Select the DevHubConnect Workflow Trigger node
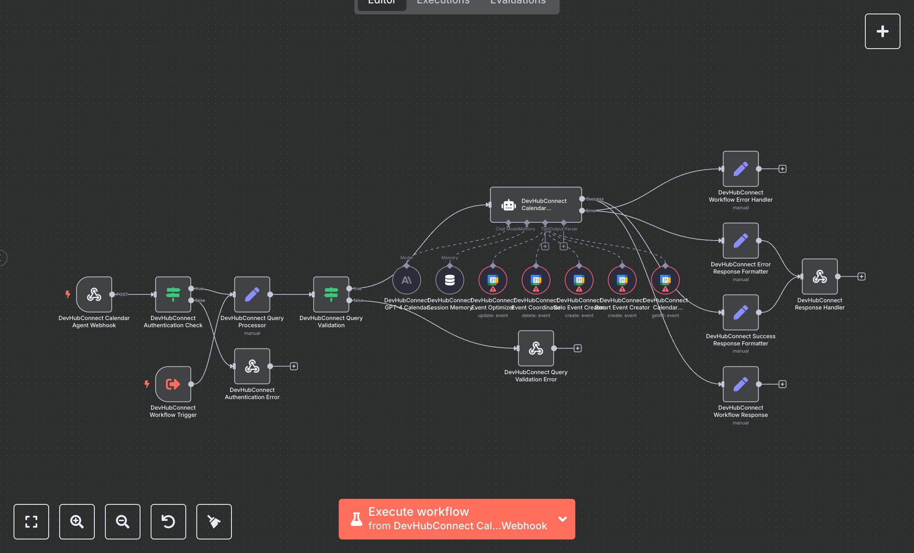 (x=173, y=384)
